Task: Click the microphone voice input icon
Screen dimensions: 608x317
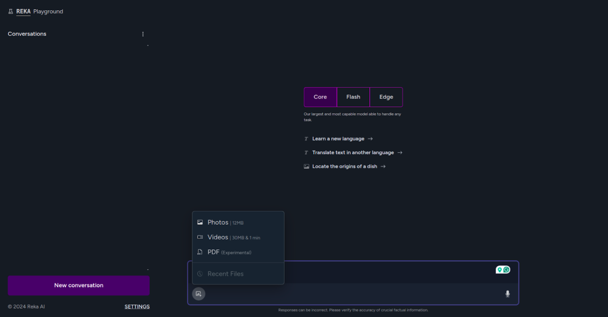Action: pos(507,294)
